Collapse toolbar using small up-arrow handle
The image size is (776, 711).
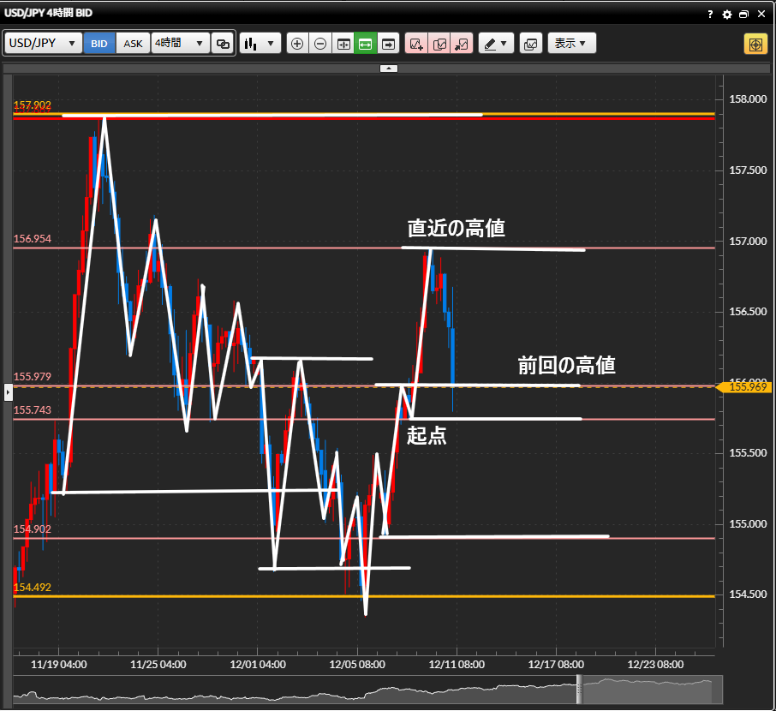click(388, 68)
